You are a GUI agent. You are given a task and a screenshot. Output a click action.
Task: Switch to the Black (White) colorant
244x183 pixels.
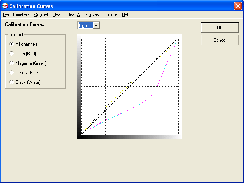11,82
